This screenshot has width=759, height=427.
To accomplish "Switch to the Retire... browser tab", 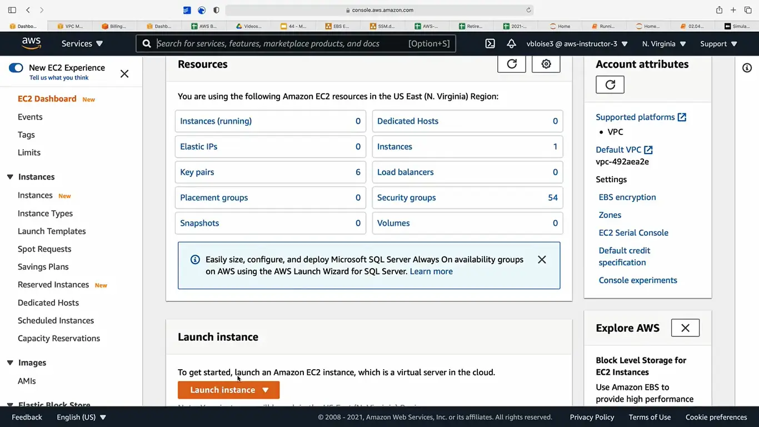I will 471,26.
